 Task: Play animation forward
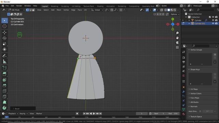[94, 113]
